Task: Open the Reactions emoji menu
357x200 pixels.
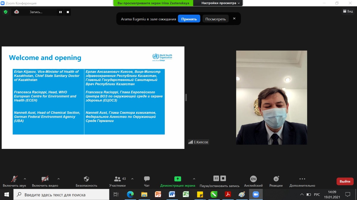Action: click(276, 179)
